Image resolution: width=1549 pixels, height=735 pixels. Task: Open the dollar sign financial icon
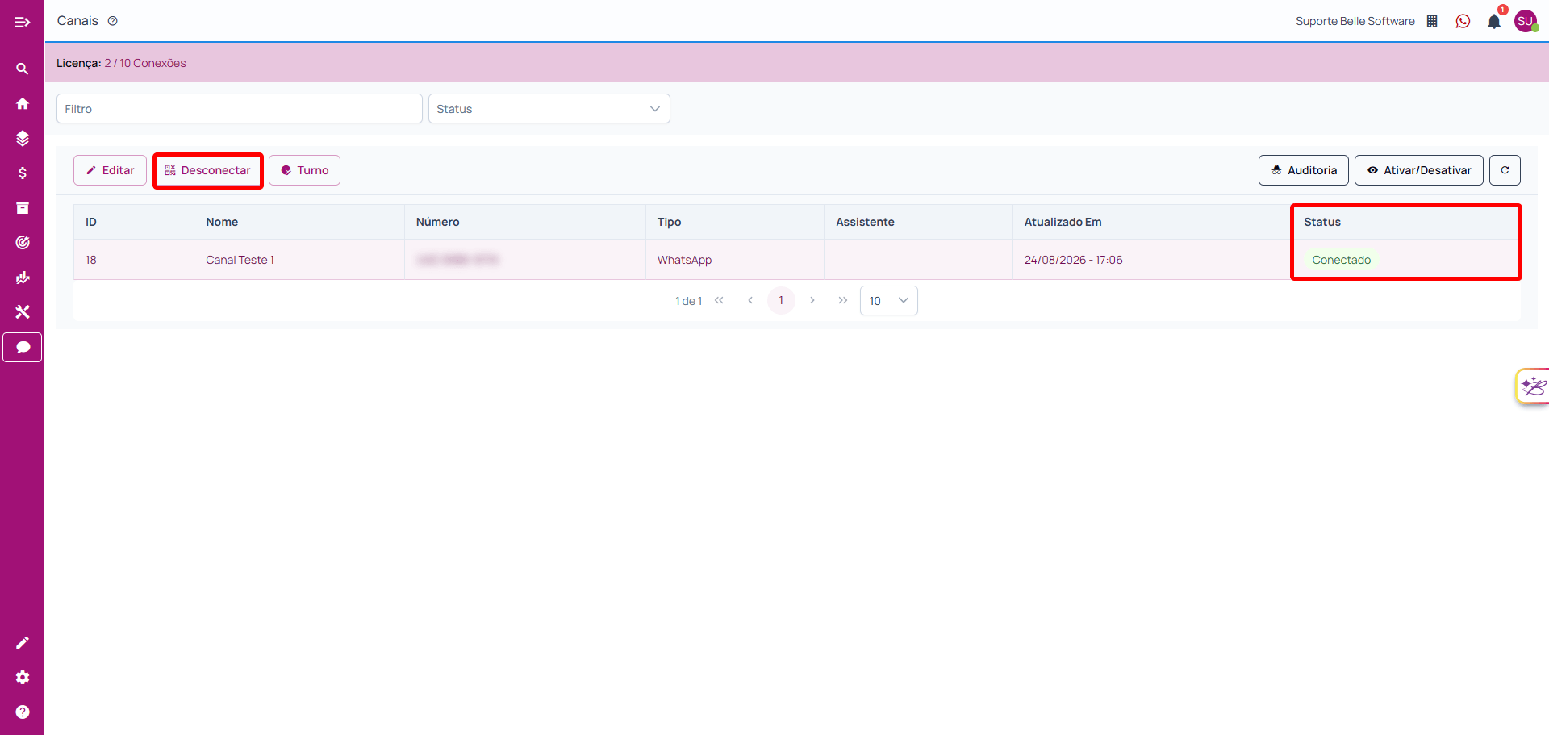tap(22, 173)
